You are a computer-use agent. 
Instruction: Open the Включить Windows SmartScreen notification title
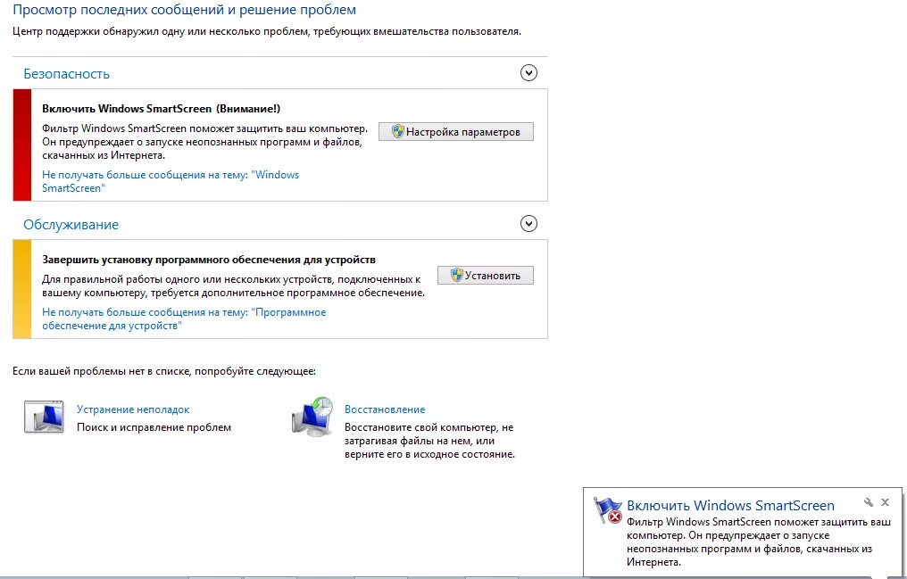[x=730, y=506]
